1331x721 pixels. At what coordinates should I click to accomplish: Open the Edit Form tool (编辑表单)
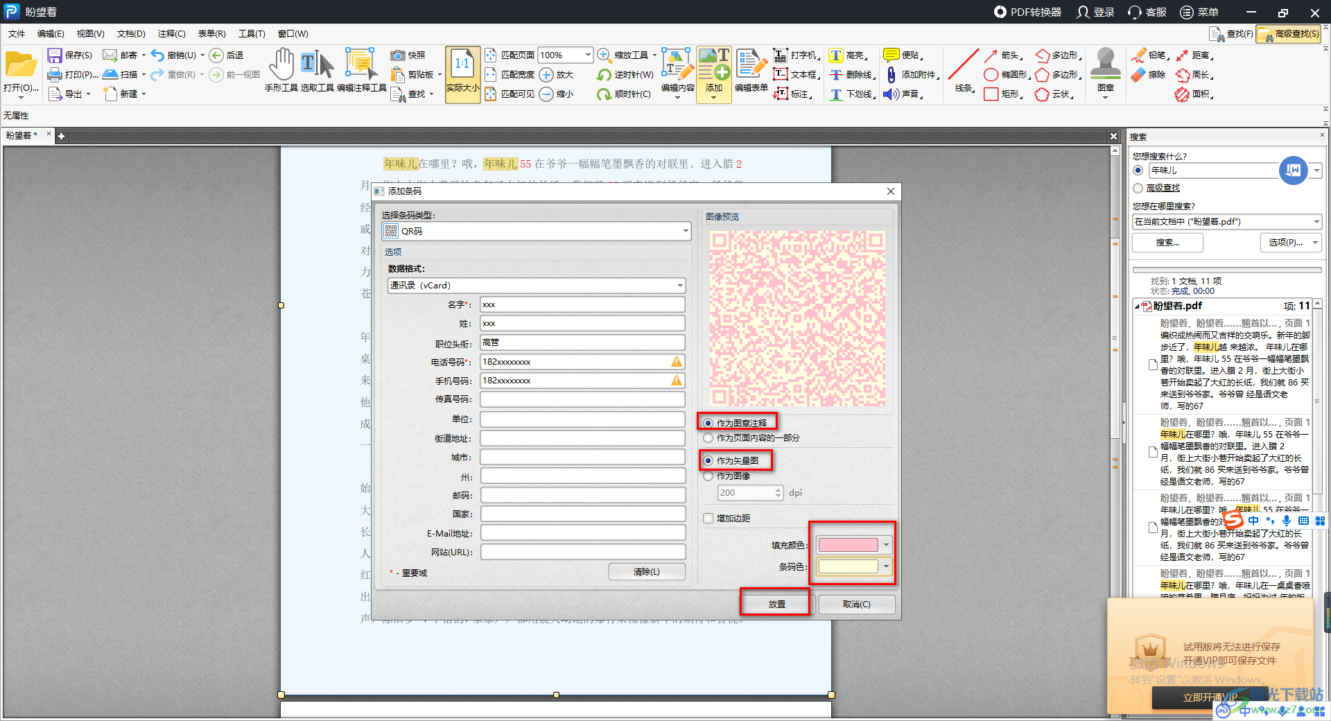(751, 71)
